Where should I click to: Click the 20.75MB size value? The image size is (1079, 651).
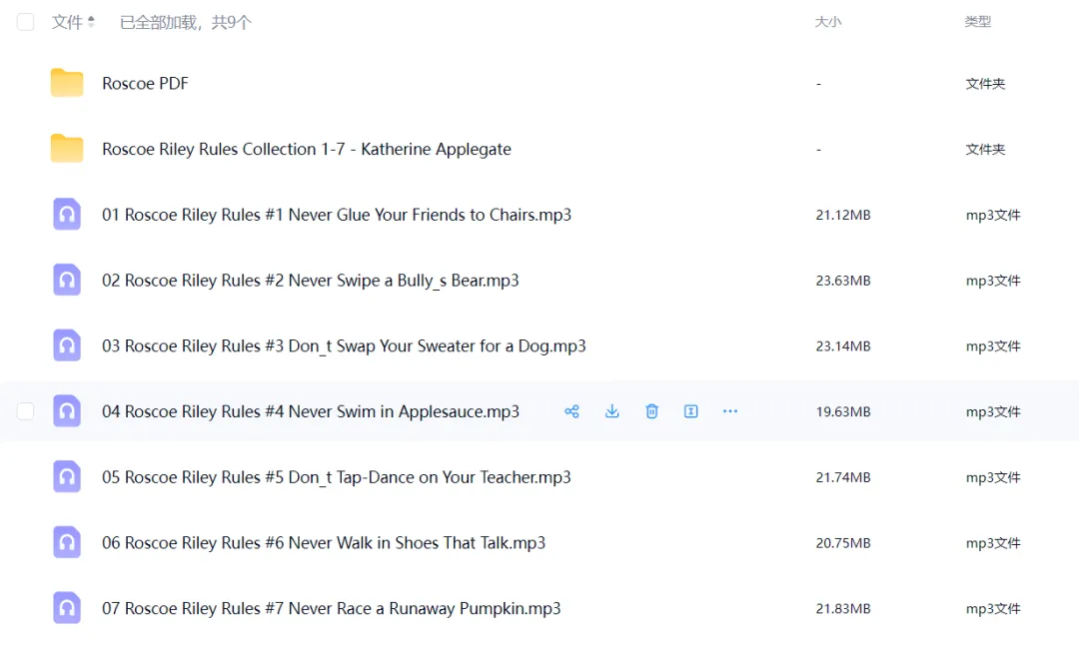point(843,543)
